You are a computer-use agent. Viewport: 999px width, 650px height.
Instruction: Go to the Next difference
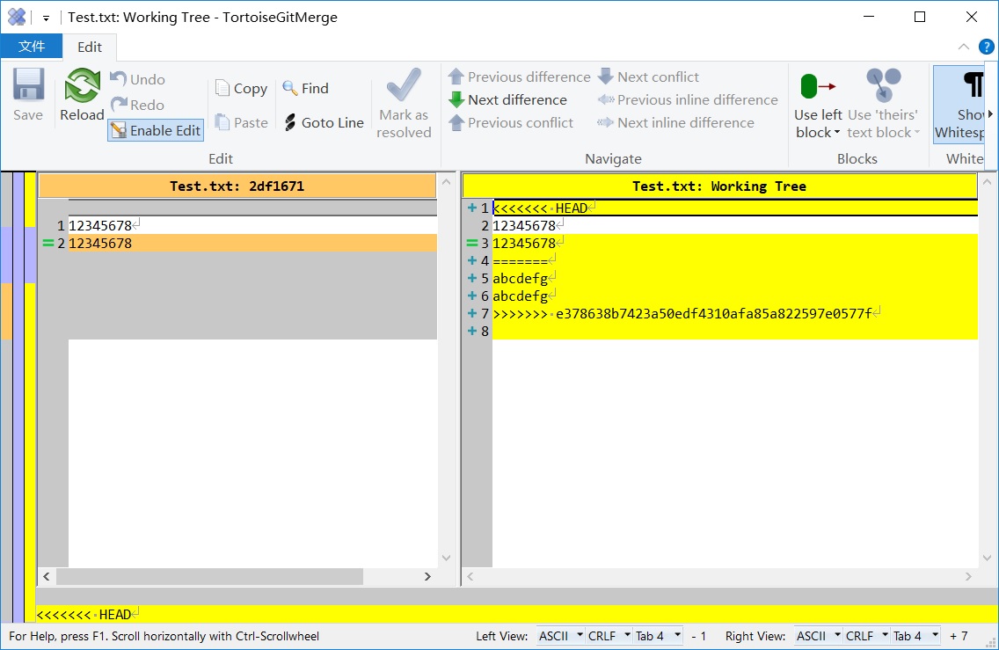point(507,99)
